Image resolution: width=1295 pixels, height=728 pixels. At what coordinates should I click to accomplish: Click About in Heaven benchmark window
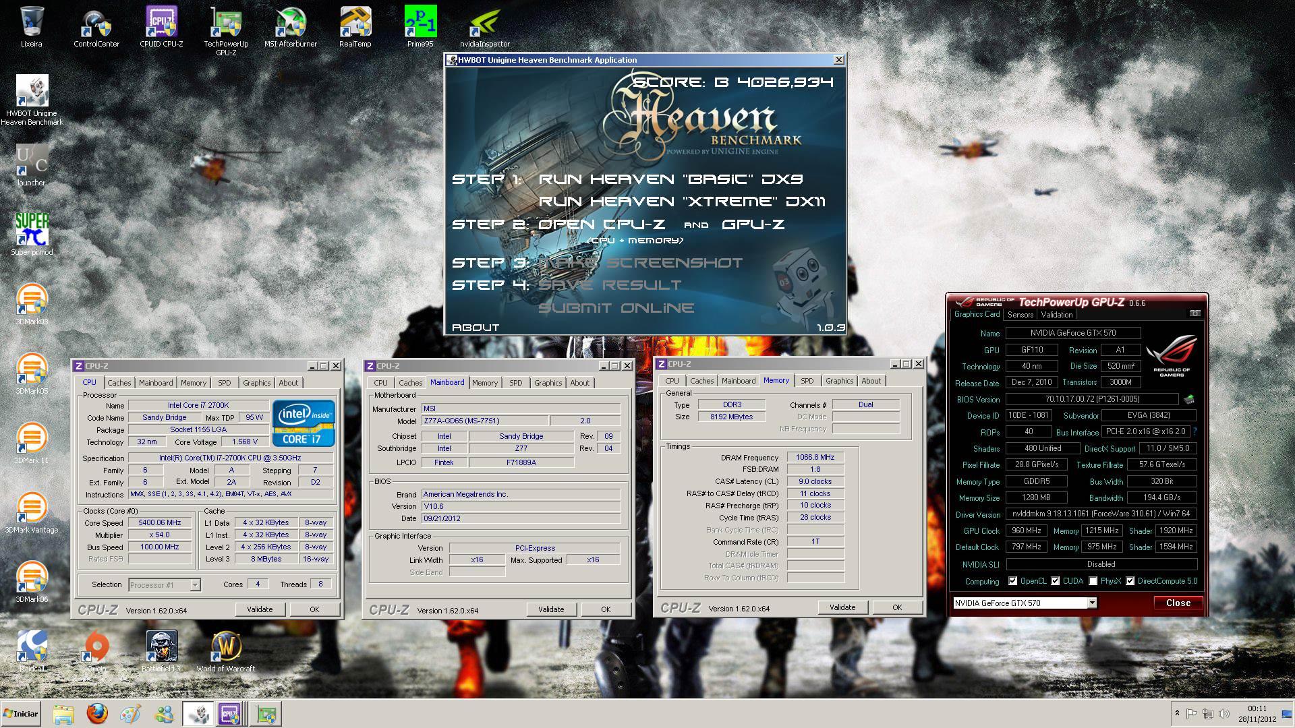click(x=476, y=328)
